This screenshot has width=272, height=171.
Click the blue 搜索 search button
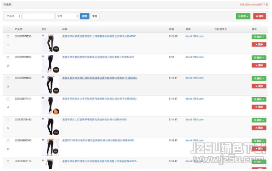click(85, 16)
